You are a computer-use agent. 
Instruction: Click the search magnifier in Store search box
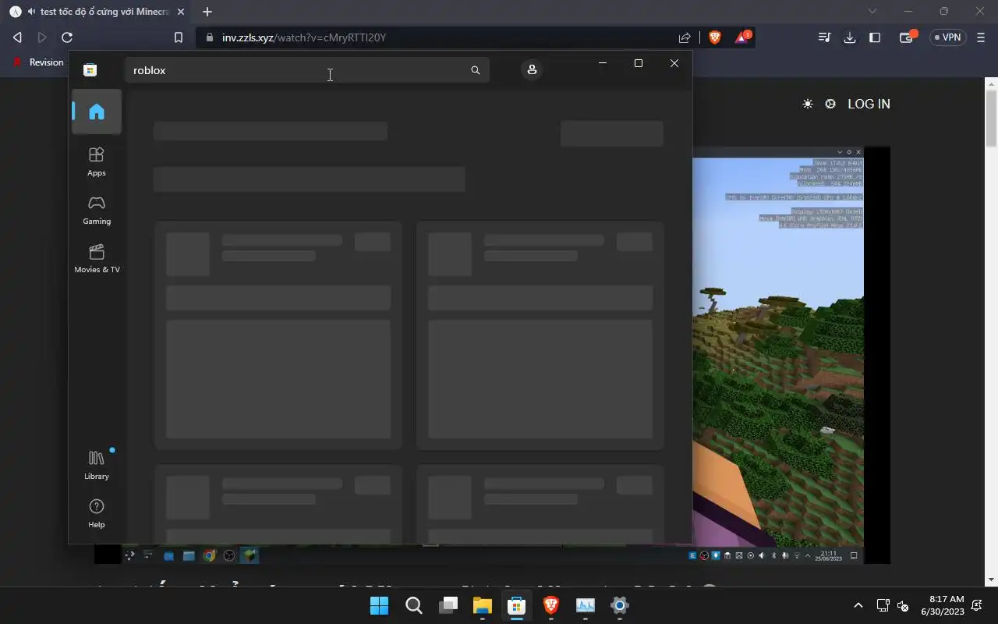[x=476, y=70]
